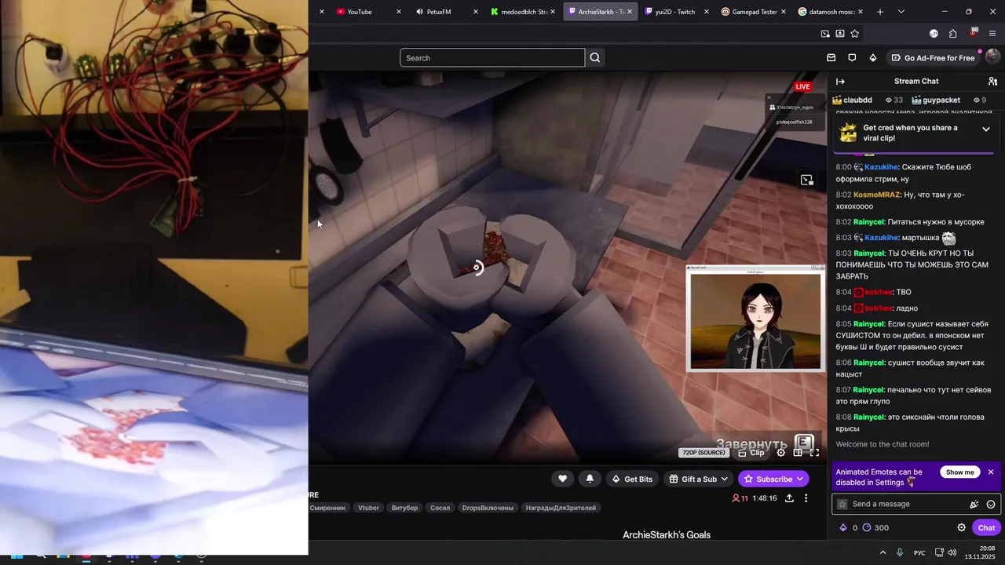This screenshot has width=1005, height=565.
Task: Collapse chat with the arrow icon
Action: pos(840,82)
